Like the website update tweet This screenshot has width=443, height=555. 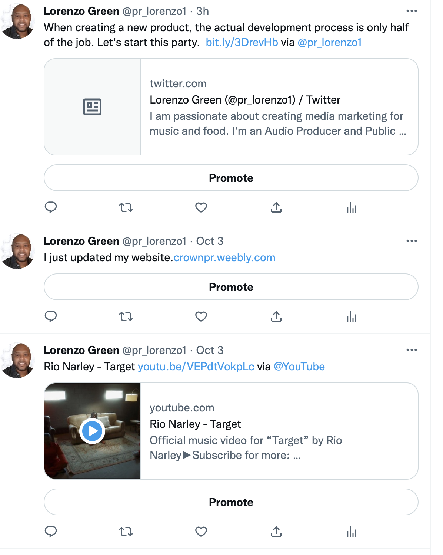pos(201,316)
